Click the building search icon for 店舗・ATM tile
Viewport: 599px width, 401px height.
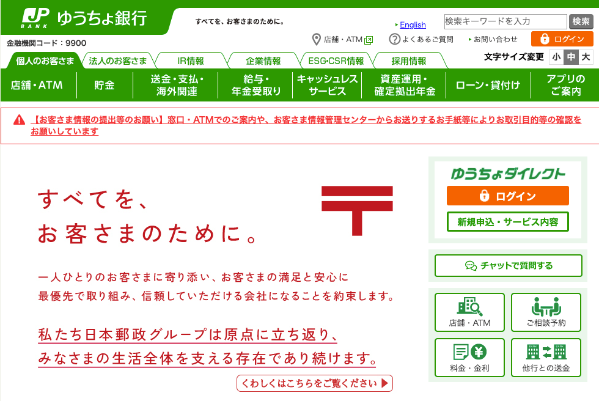click(469, 306)
